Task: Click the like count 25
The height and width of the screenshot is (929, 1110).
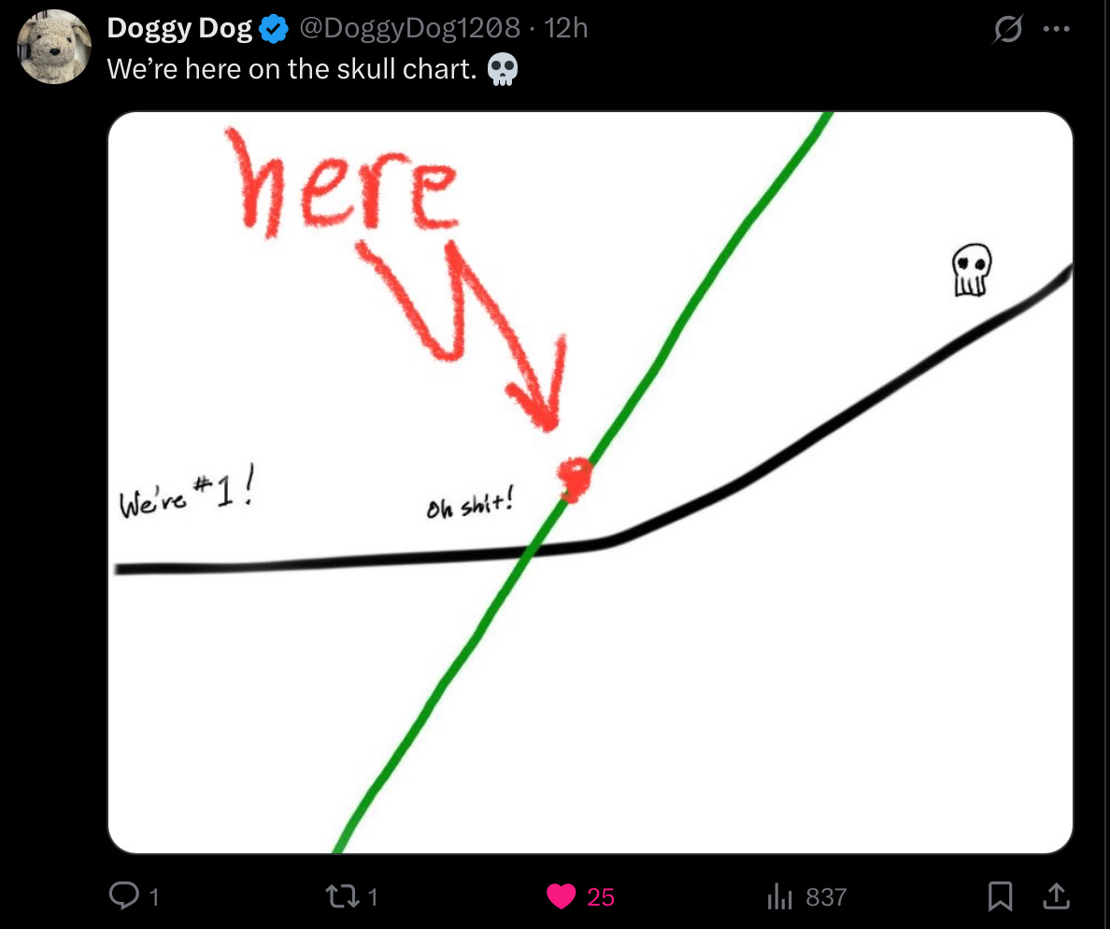Action: click(600, 897)
